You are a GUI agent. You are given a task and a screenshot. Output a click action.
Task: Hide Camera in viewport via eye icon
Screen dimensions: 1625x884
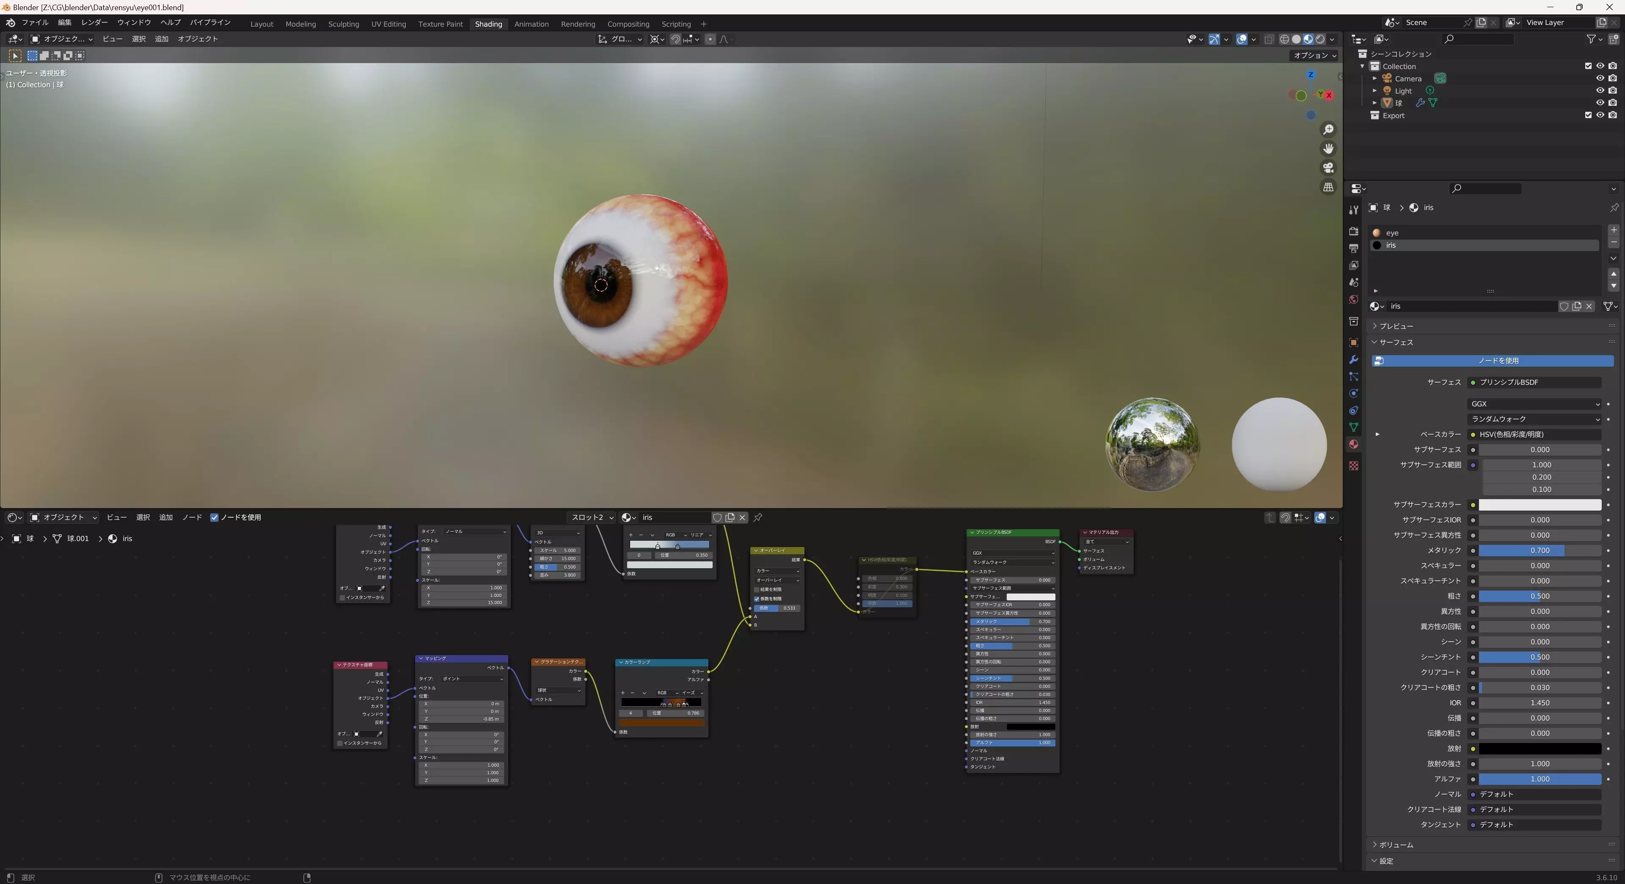[x=1600, y=78]
